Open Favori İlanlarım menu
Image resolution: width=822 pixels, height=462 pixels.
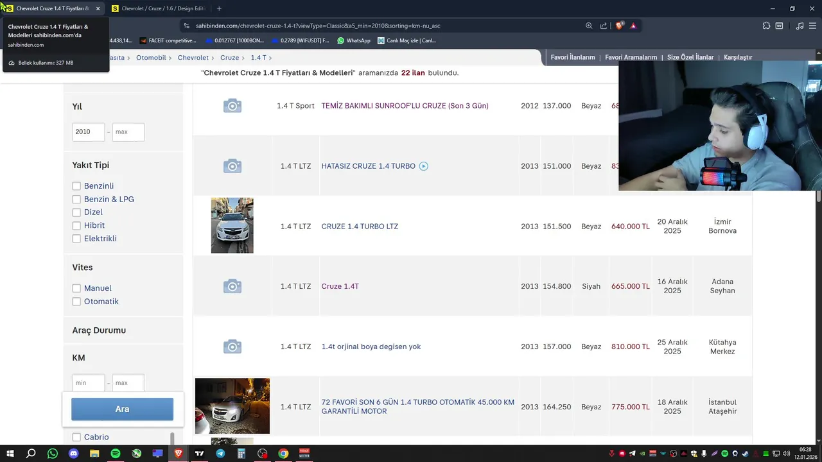click(573, 57)
